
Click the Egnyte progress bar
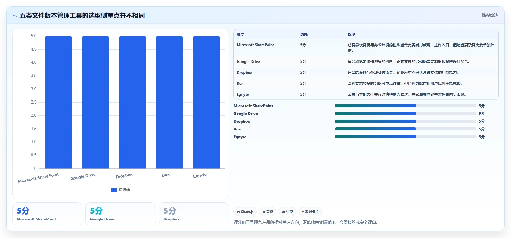click(405, 137)
